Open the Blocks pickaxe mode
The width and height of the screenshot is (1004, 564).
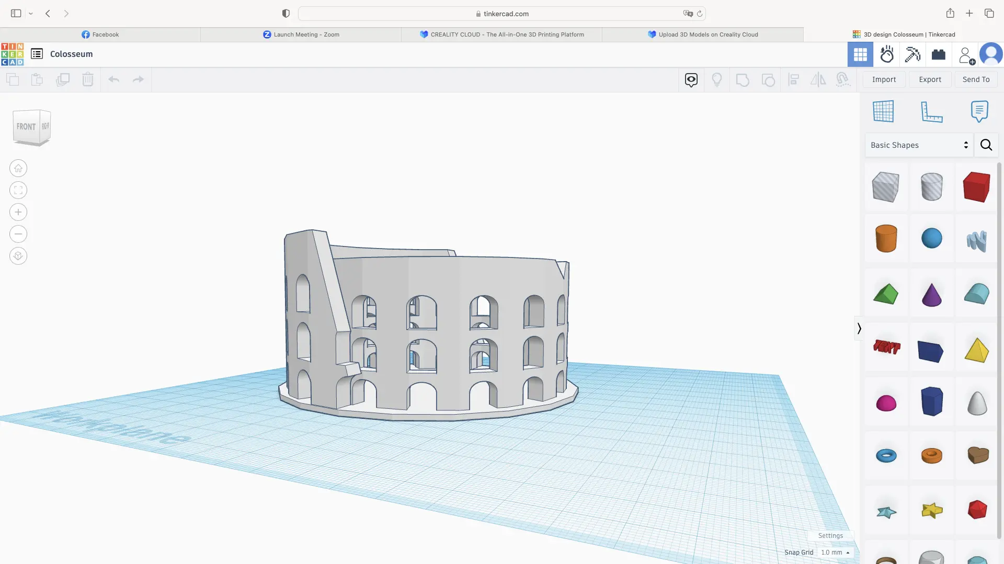pyautogui.click(x=912, y=54)
